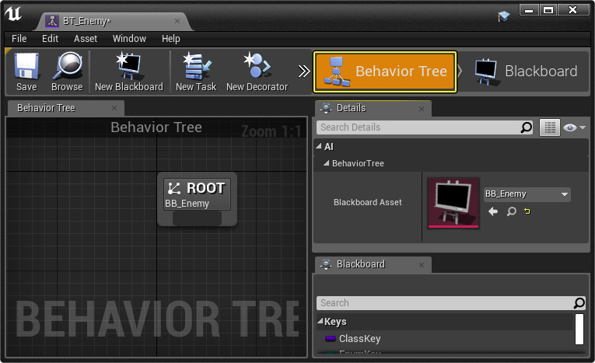The width and height of the screenshot is (595, 363).
Task: Open the tutorials graduation cap icon
Action: [x=503, y=16]
